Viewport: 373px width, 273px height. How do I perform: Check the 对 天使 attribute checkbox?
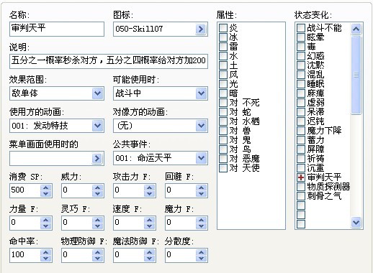tap(223, 168)
